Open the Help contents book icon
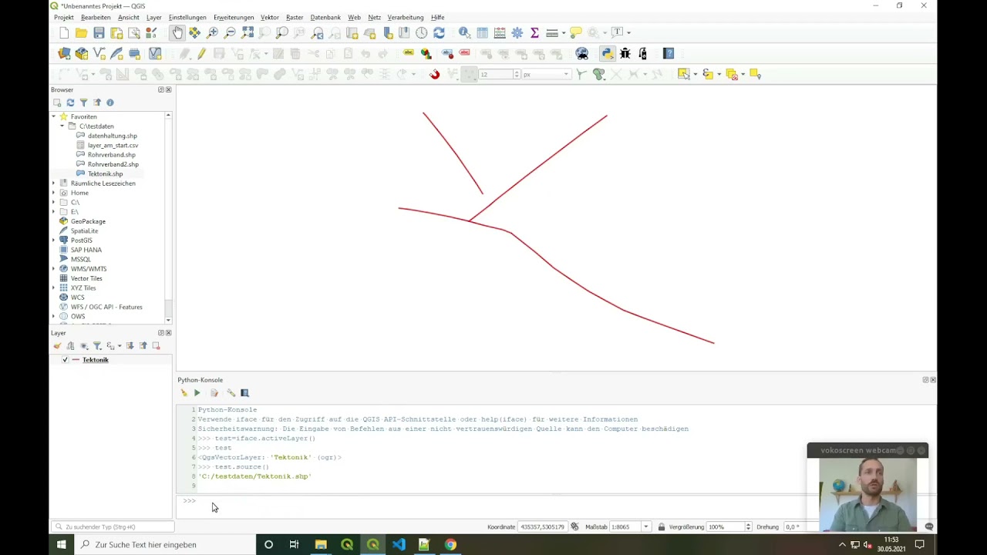 coord(669,53)
